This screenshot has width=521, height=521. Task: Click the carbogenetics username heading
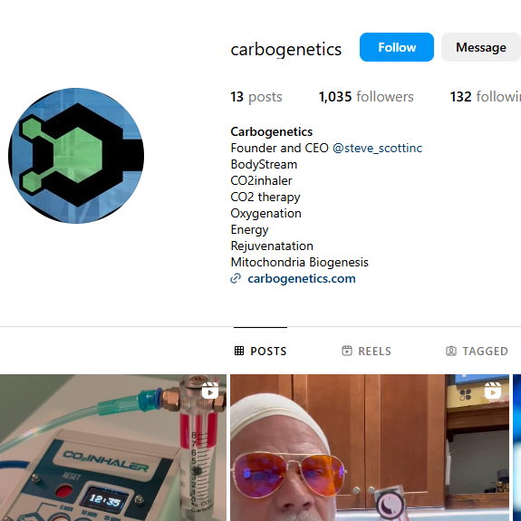(285, 49)
